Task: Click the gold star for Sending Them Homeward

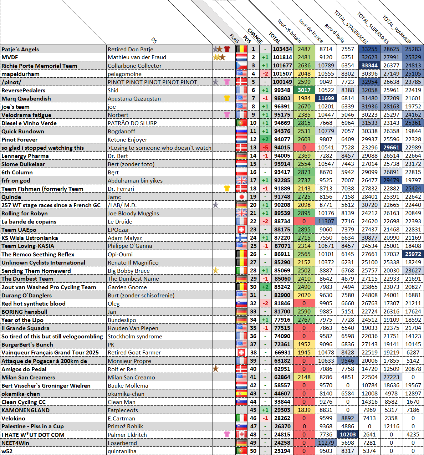Action: (x=215, y=271)
